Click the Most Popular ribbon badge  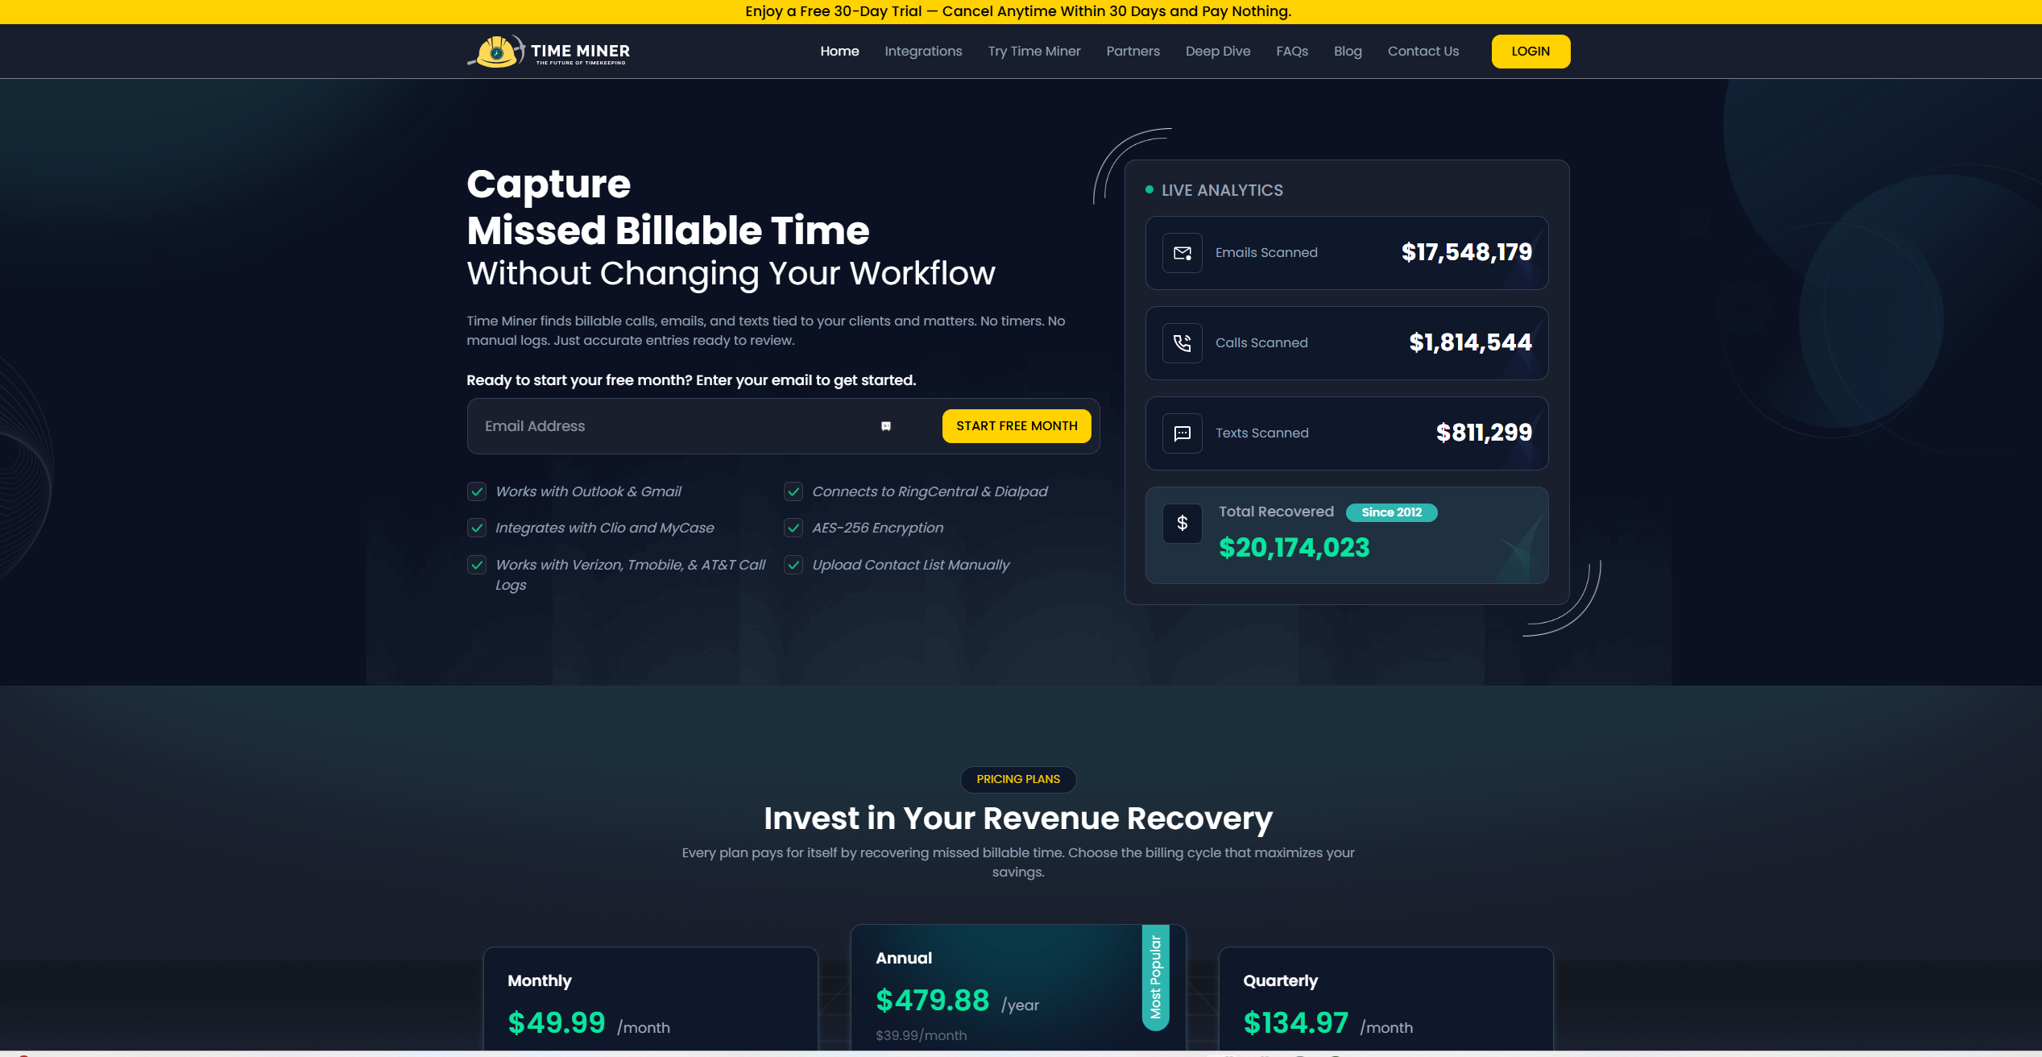(1155, 976)
